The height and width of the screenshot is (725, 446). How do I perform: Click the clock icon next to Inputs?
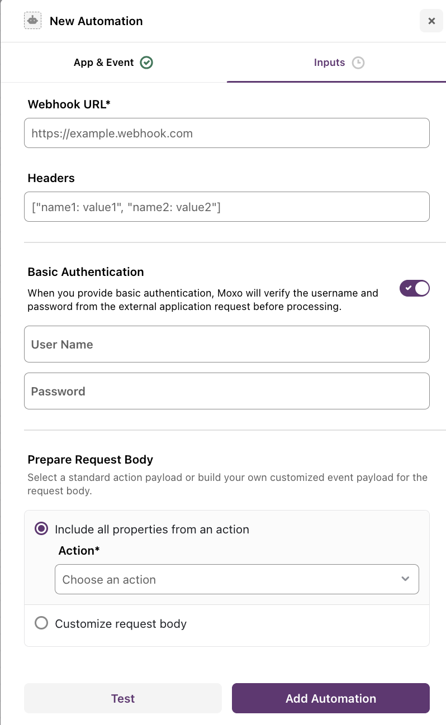pos(358,63)
